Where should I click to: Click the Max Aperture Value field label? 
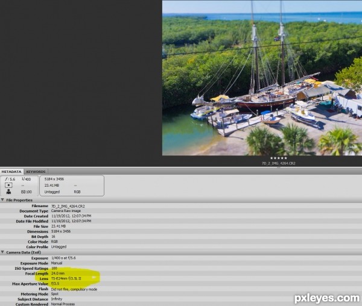click(x=30, y=284)
